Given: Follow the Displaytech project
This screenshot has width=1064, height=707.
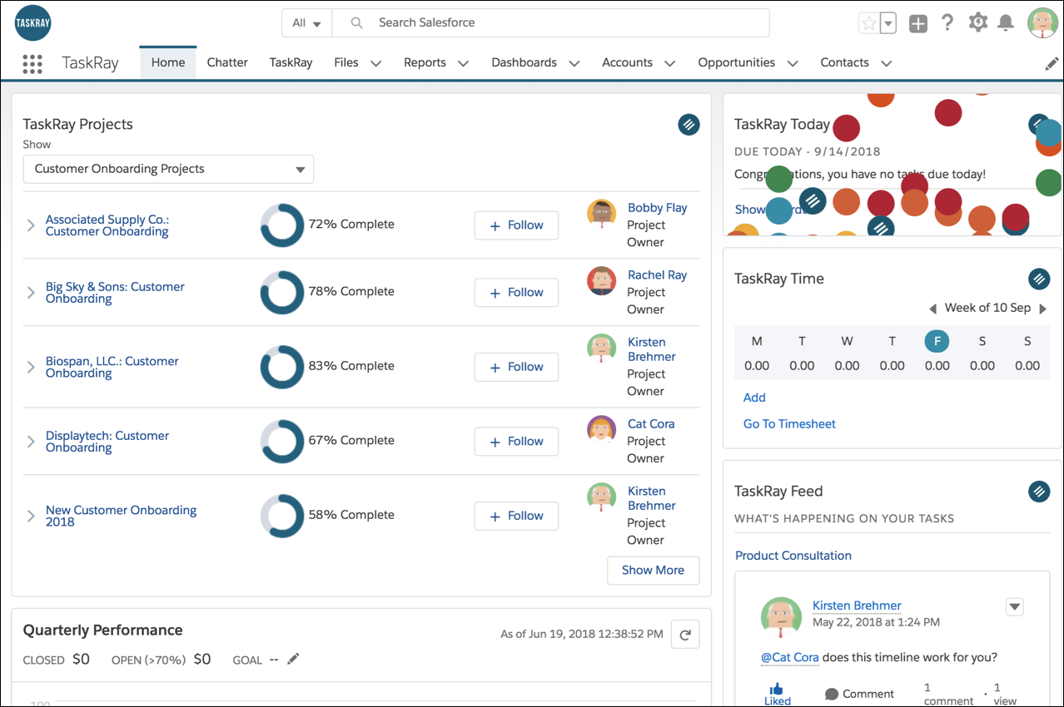Looking at the screenshot, I should pyautogui.click(x=516, y=442).
